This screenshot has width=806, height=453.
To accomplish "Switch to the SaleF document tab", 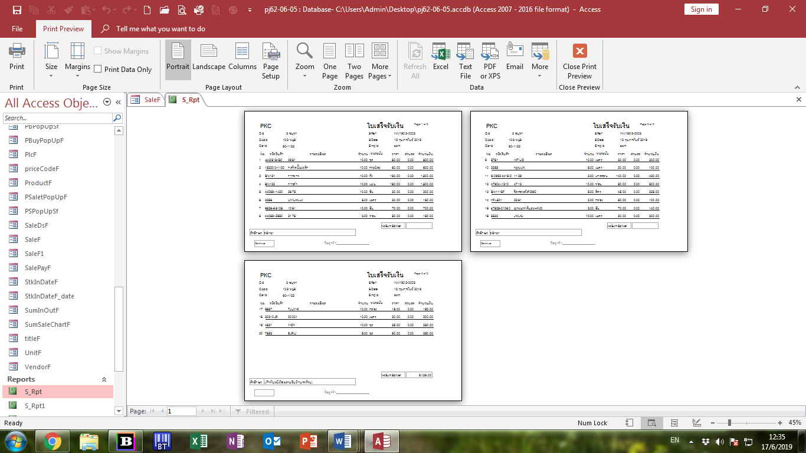I will [146, 100].
